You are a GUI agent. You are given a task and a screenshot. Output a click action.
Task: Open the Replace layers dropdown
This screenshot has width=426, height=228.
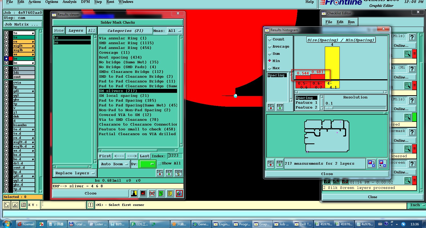coord(75,173)
